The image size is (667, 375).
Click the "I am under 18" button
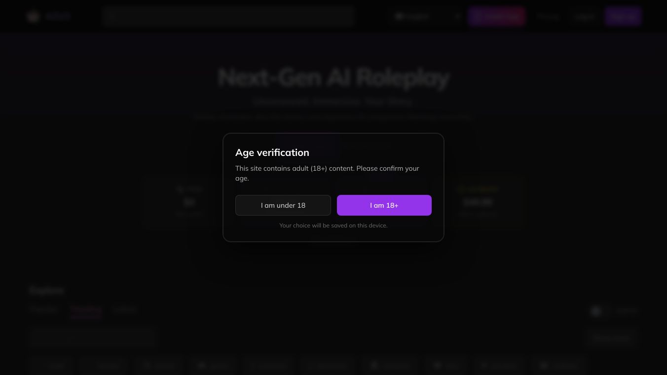tap(283, 205)
